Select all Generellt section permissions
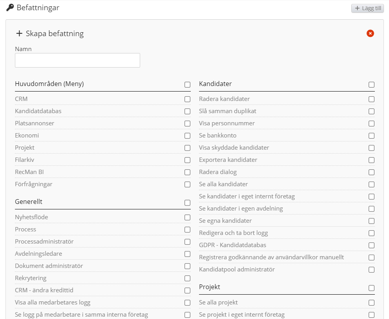 187,203
